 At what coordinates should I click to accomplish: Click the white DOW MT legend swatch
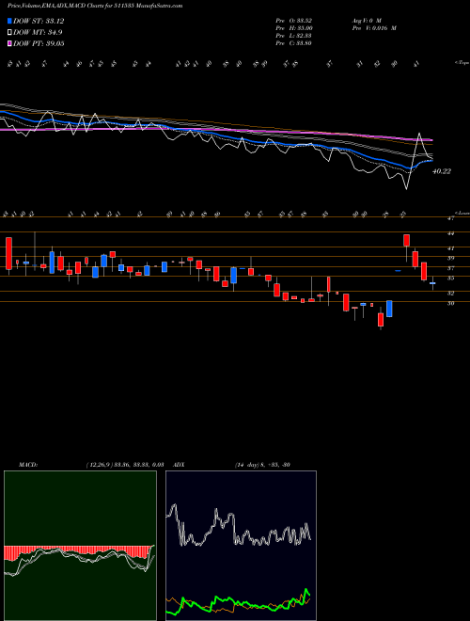pyautogui.click(x=9, y=33)
